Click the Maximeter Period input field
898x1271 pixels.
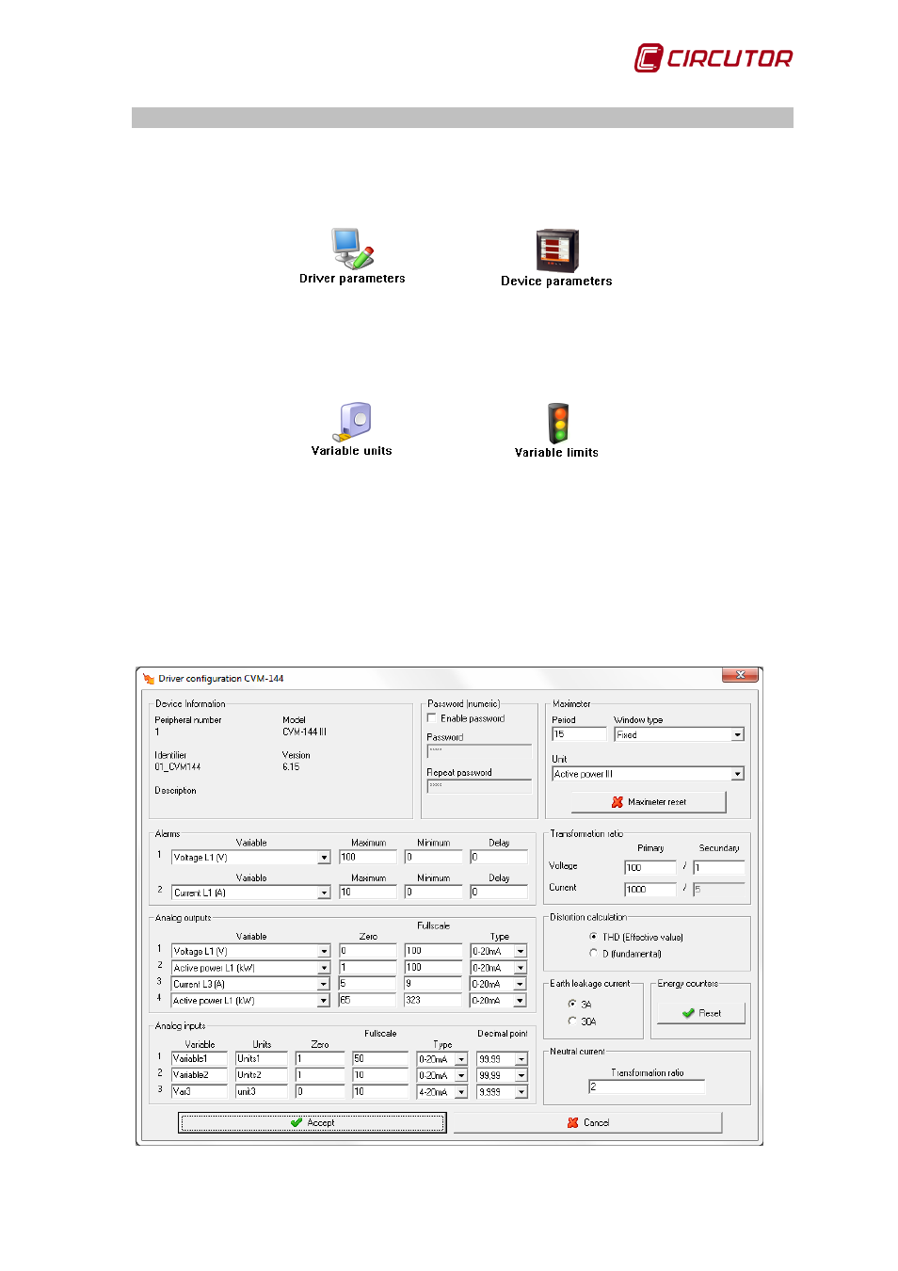click(579, 734)
